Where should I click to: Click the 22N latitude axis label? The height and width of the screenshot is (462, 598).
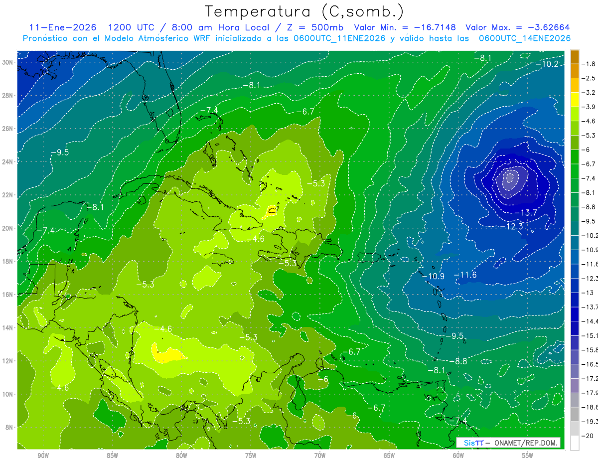[x=8, y=195]
